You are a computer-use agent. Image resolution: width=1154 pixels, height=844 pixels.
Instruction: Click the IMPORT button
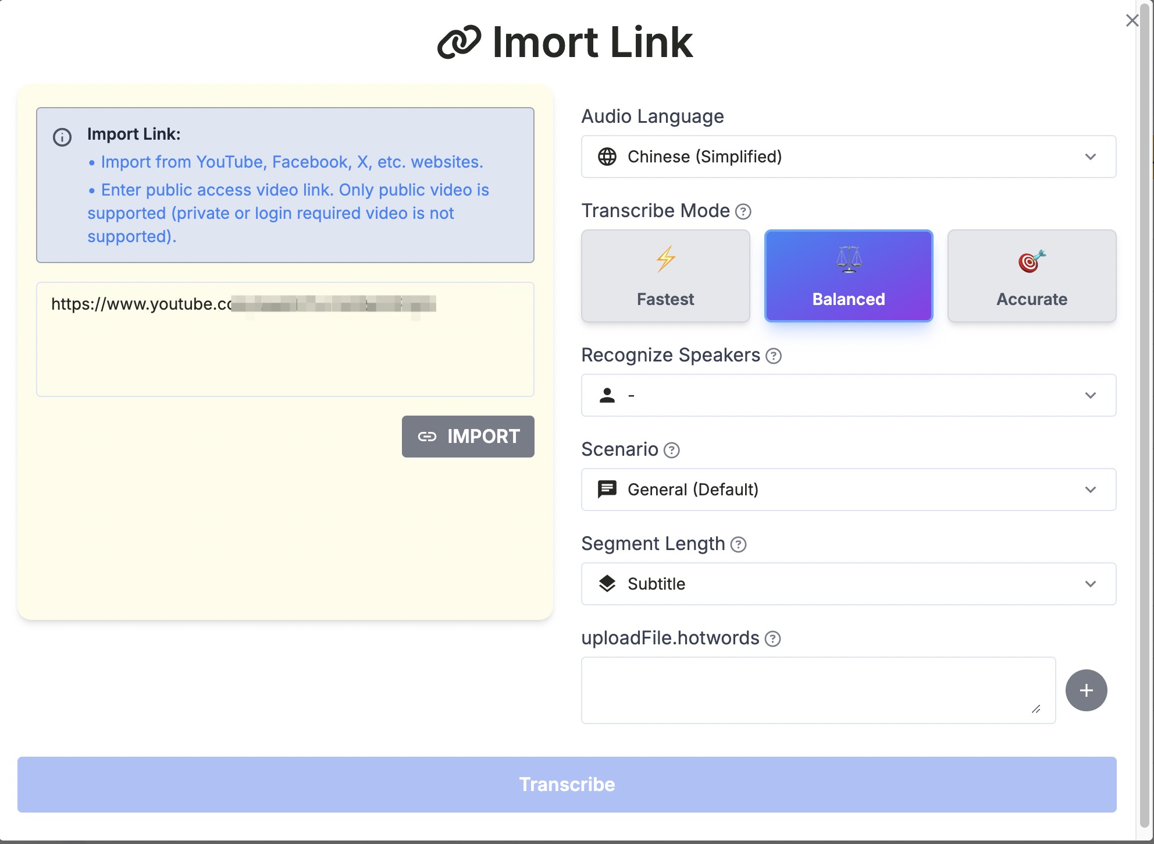click(468, 437)
